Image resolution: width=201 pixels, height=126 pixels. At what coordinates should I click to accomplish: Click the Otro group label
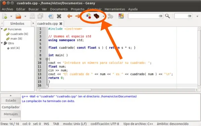[x=11, y=43]
